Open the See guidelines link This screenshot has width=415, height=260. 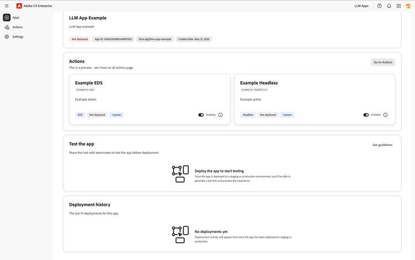point(382,145)
